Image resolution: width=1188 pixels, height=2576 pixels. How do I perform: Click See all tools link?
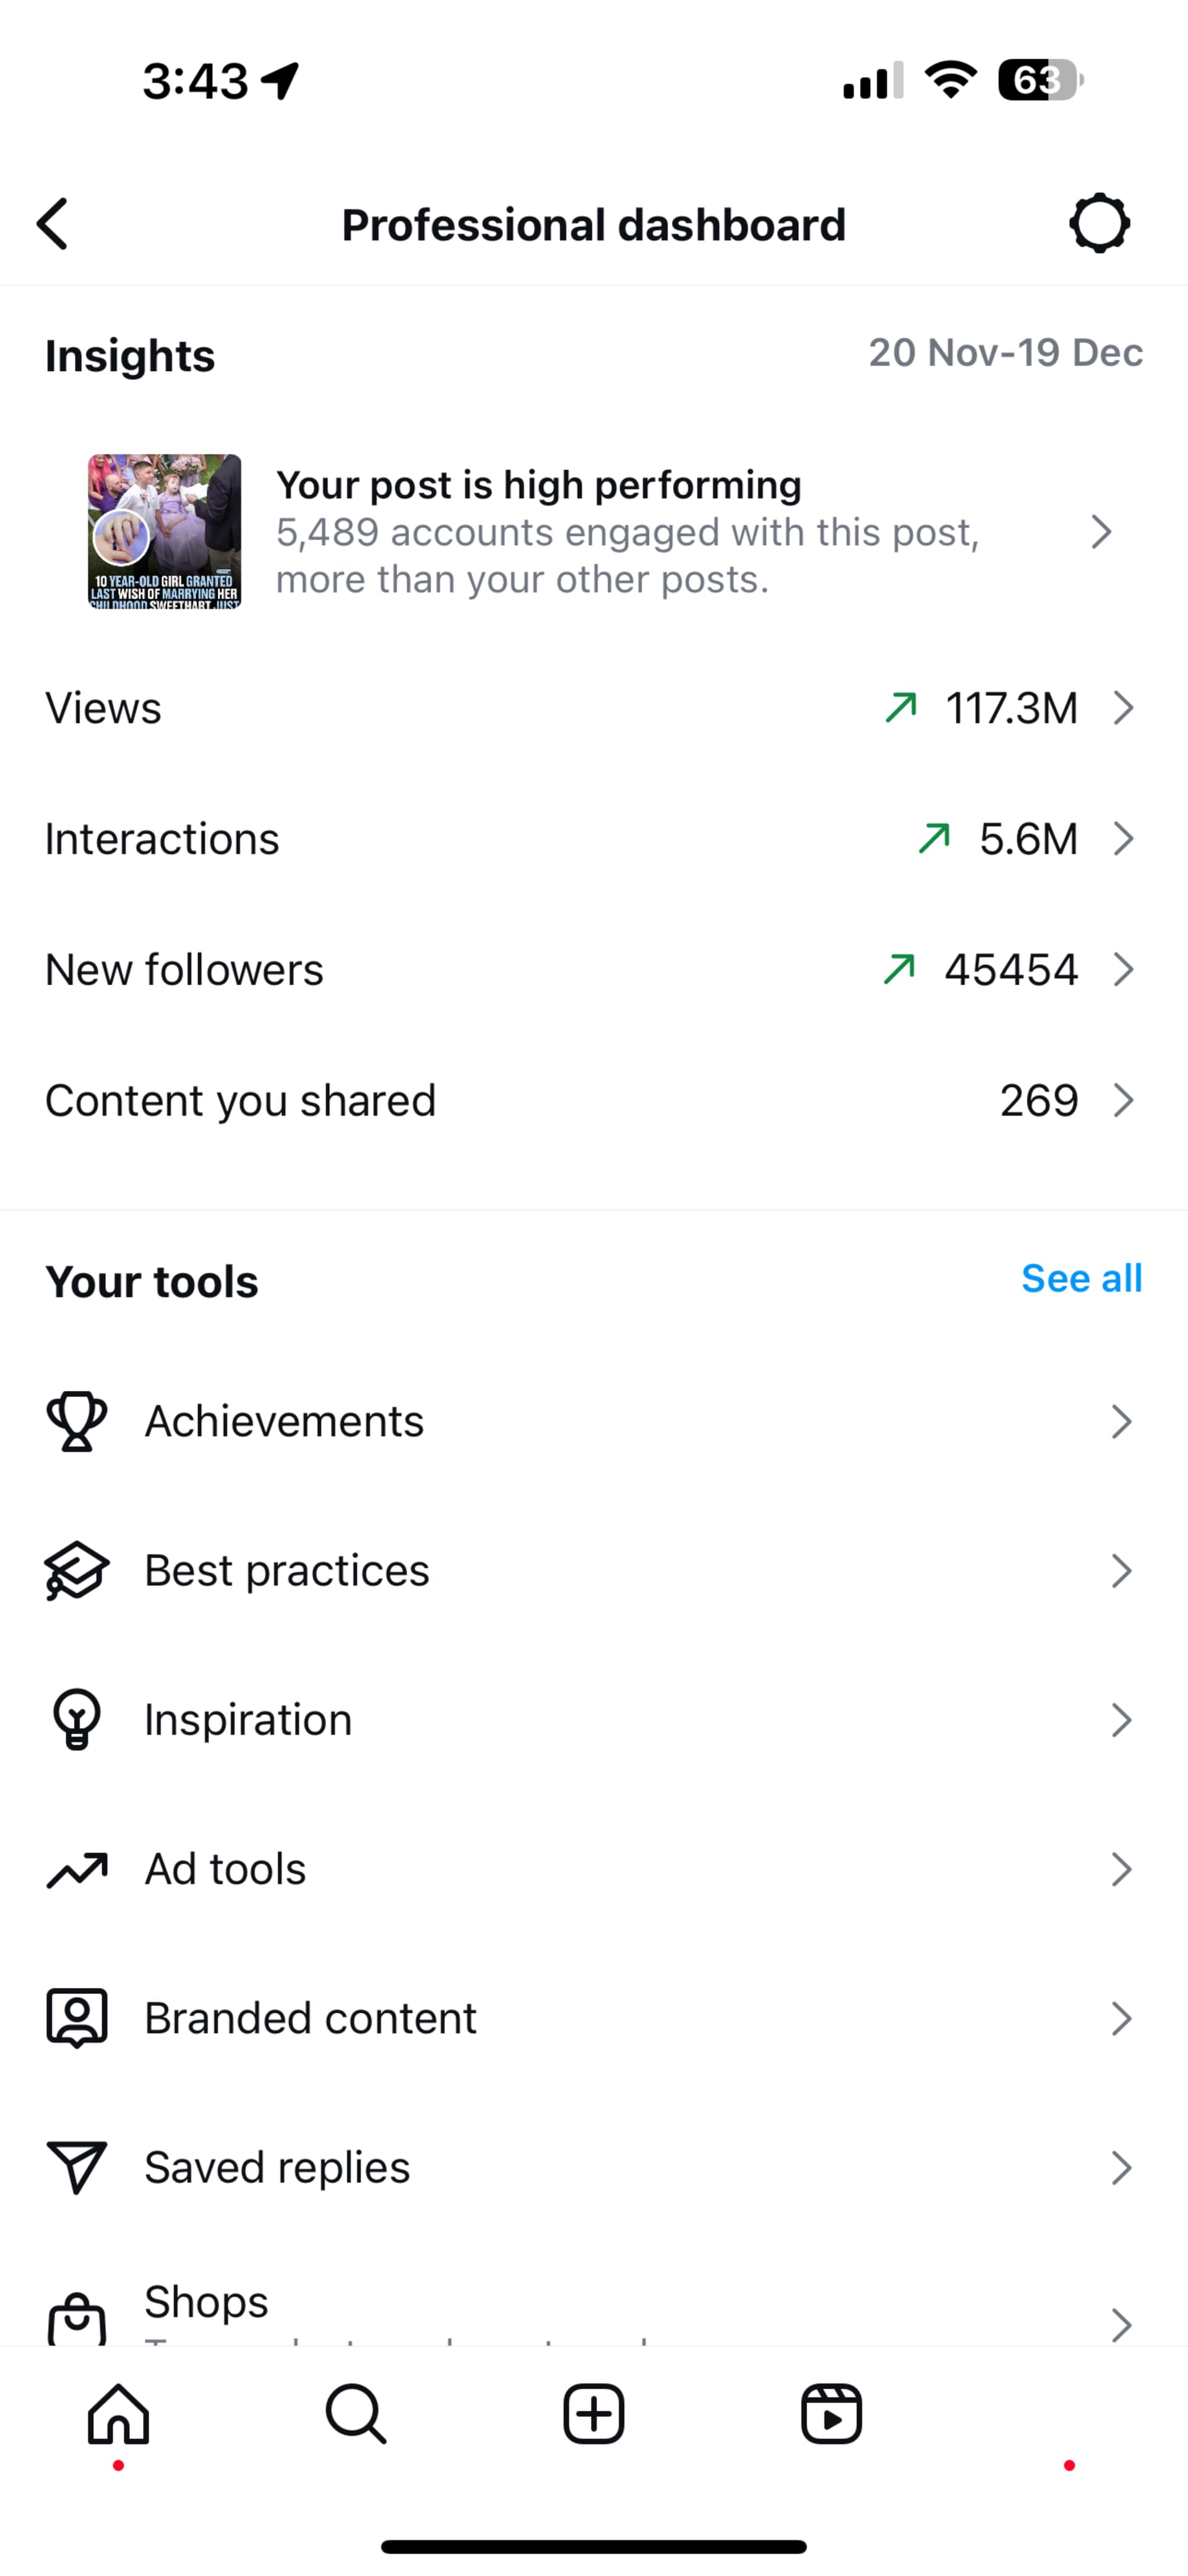click(1081, 1278)
